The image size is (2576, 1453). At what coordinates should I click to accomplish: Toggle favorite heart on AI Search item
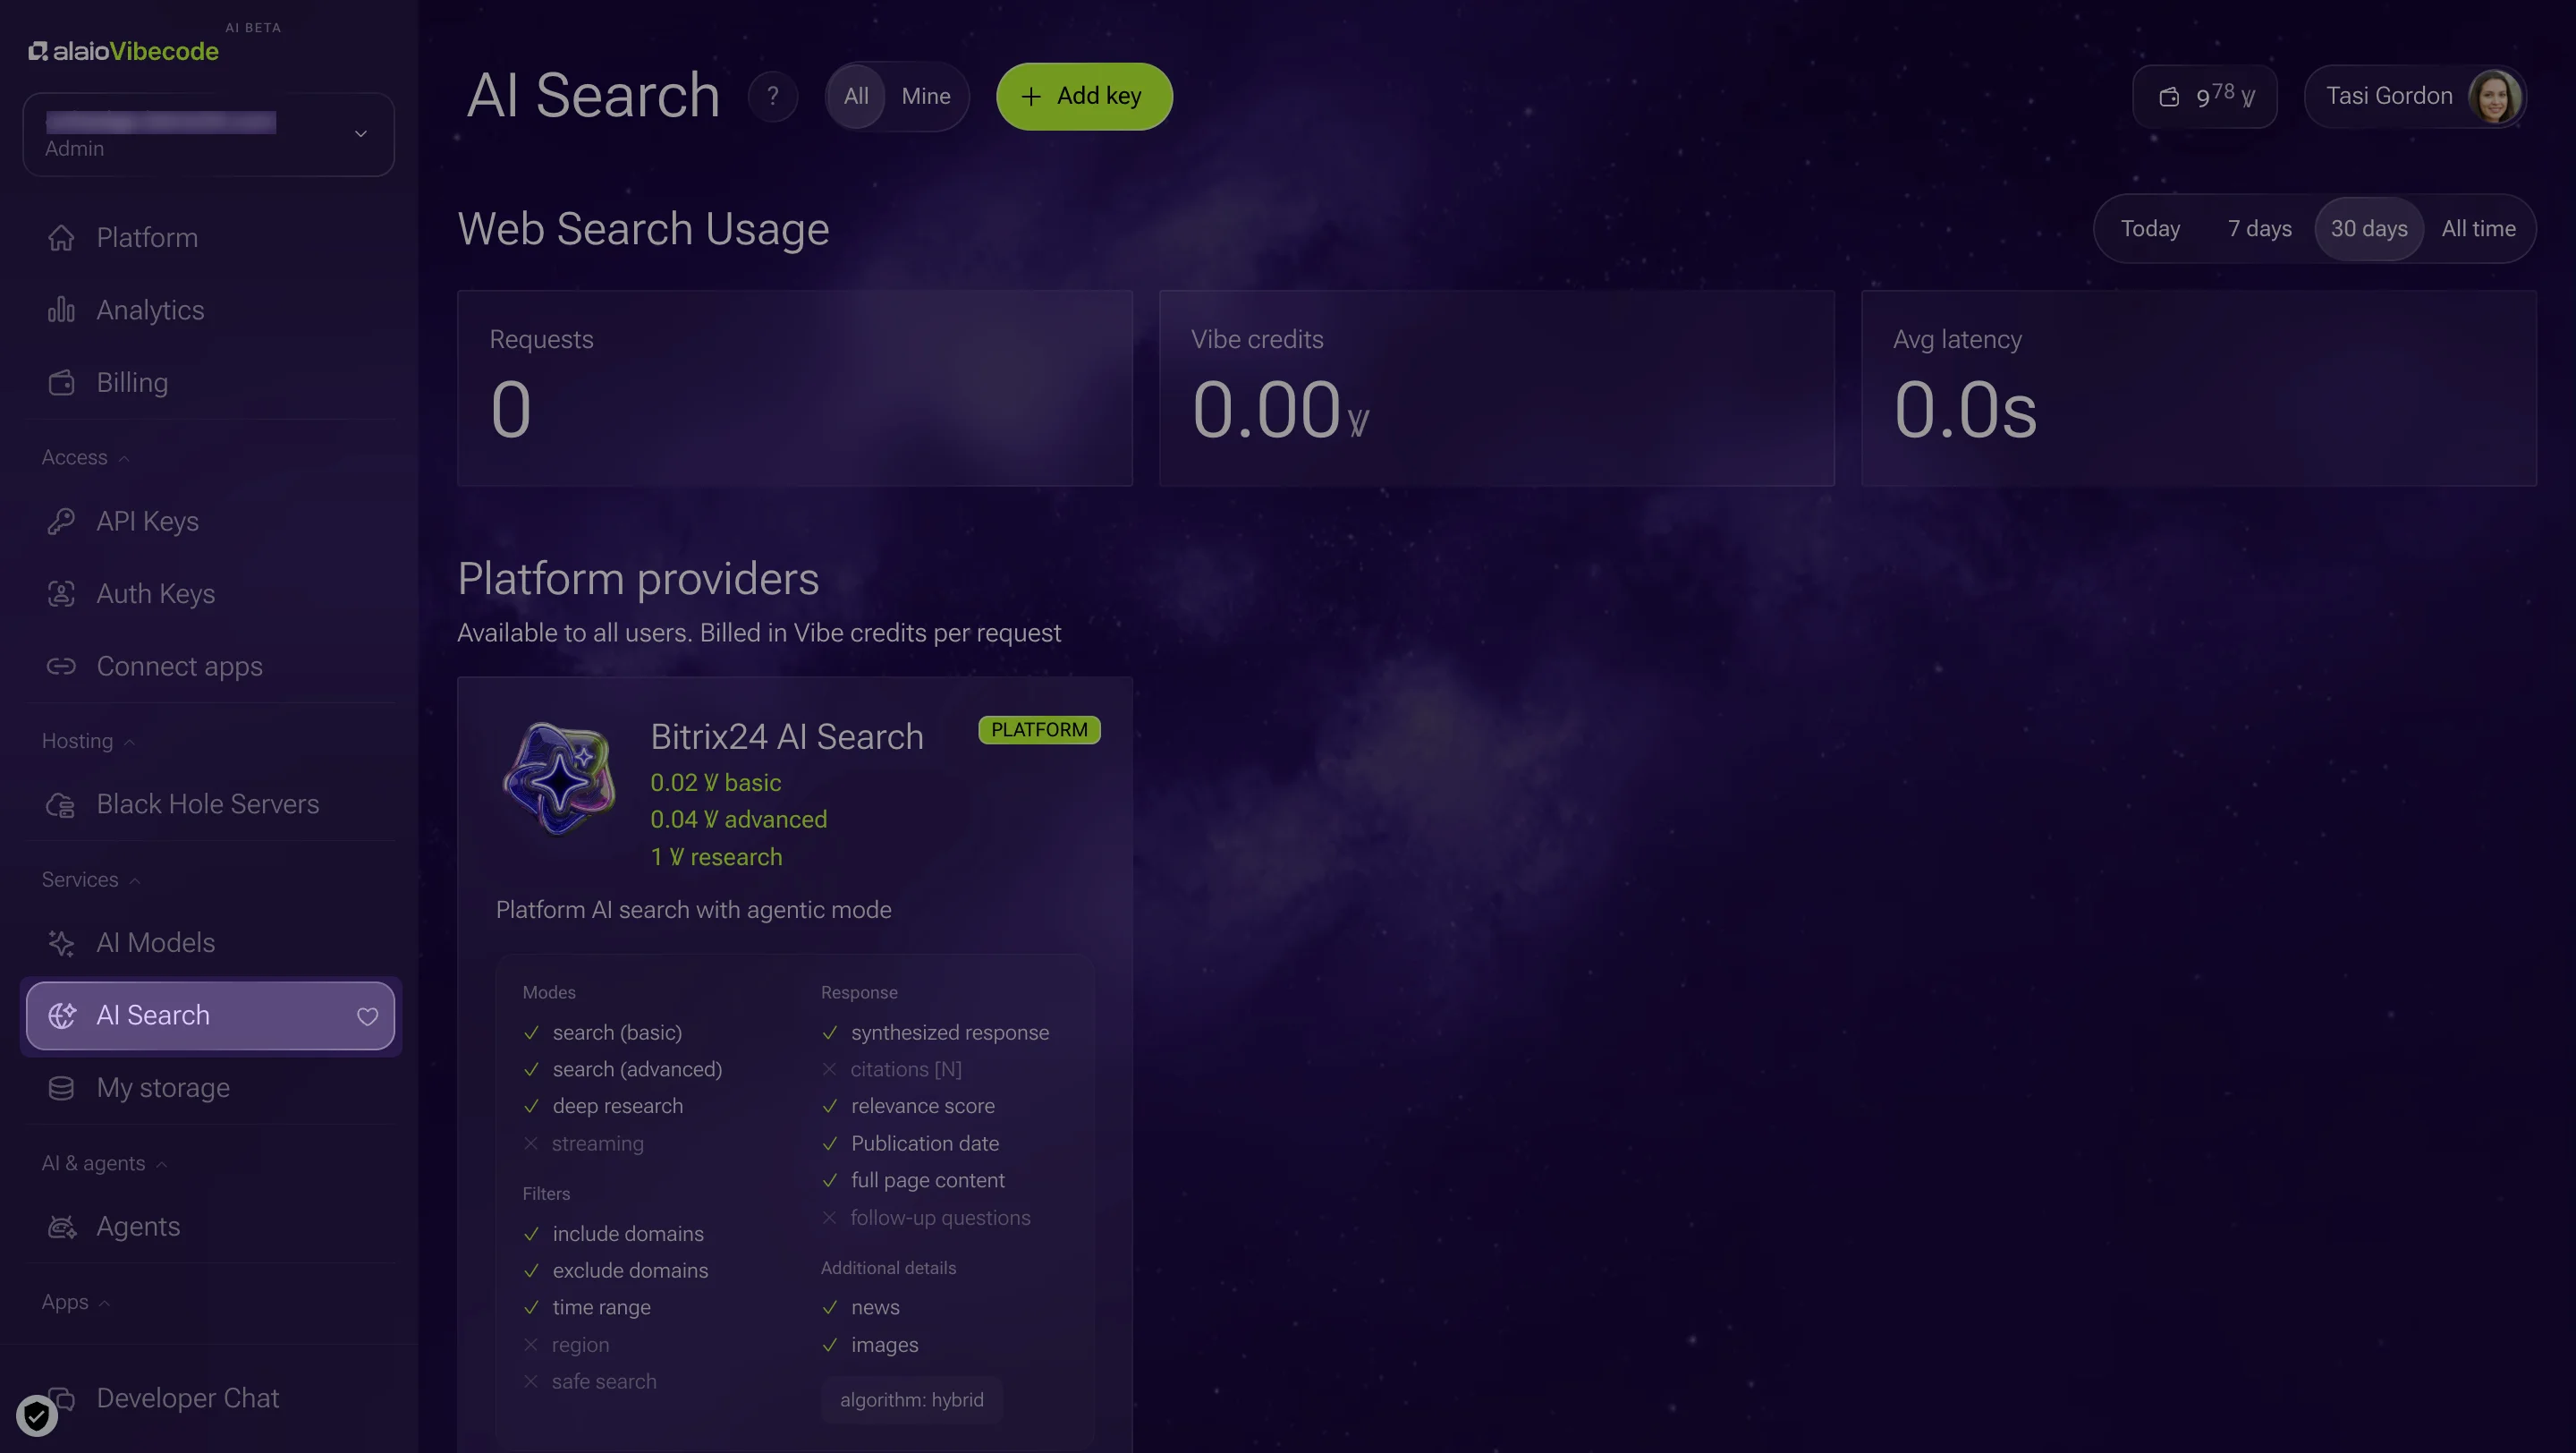point(367,1016)
